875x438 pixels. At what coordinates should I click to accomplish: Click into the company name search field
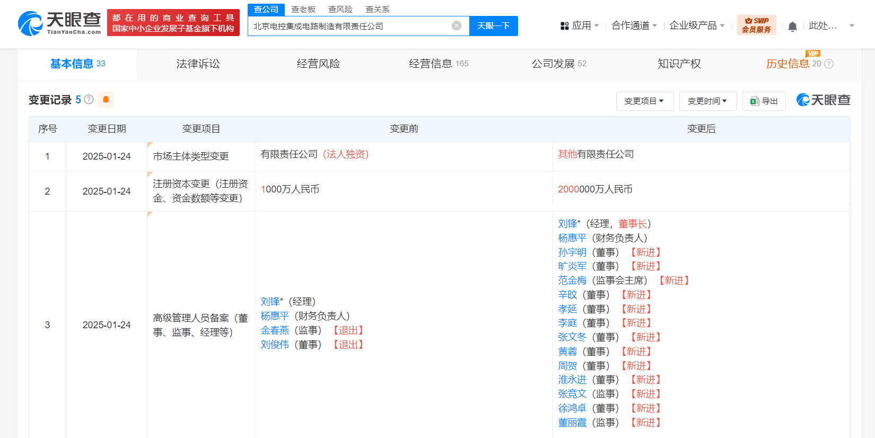point(350,26)
